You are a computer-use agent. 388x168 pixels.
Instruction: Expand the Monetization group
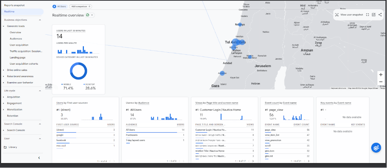point(4,110)
